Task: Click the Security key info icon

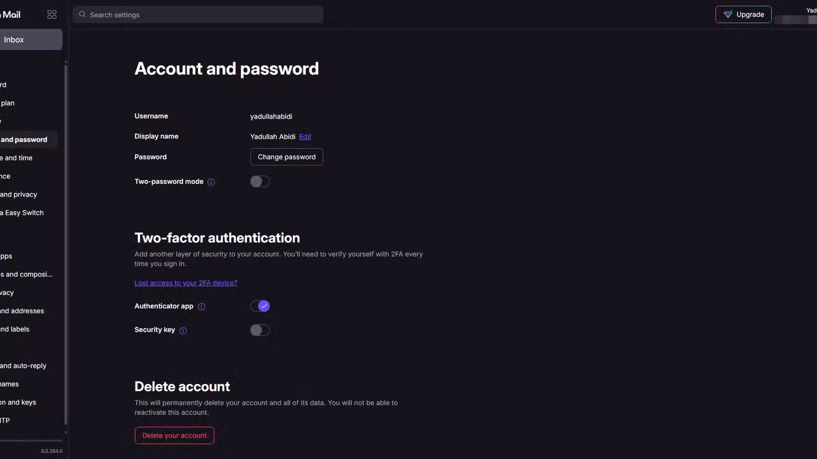Action: 183,331
